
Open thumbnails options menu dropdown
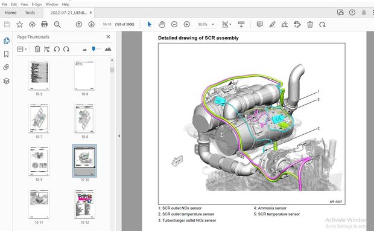[22, 49]
